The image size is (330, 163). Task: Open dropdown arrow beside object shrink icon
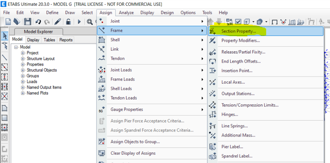(x=266, y=22)
